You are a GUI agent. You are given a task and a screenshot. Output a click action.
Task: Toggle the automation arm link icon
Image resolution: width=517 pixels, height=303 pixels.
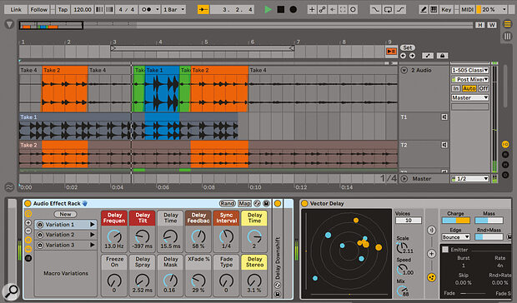[x=322, y=9]
